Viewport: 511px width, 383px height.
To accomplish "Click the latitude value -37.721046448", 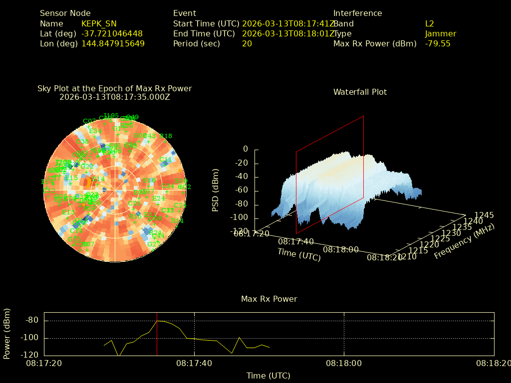I will 112,34.
